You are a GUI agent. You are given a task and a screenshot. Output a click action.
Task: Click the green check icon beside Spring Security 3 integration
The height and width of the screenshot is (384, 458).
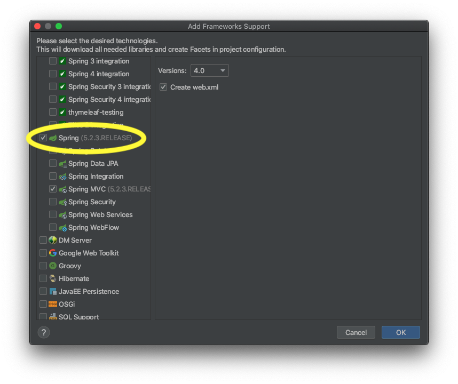pyautogui.click(x=62, y=86)
